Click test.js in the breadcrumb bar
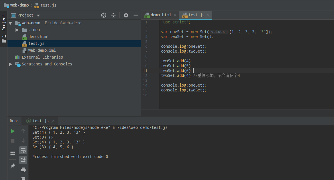The height and width of the screenshot is (180, 334). [48, 5]
